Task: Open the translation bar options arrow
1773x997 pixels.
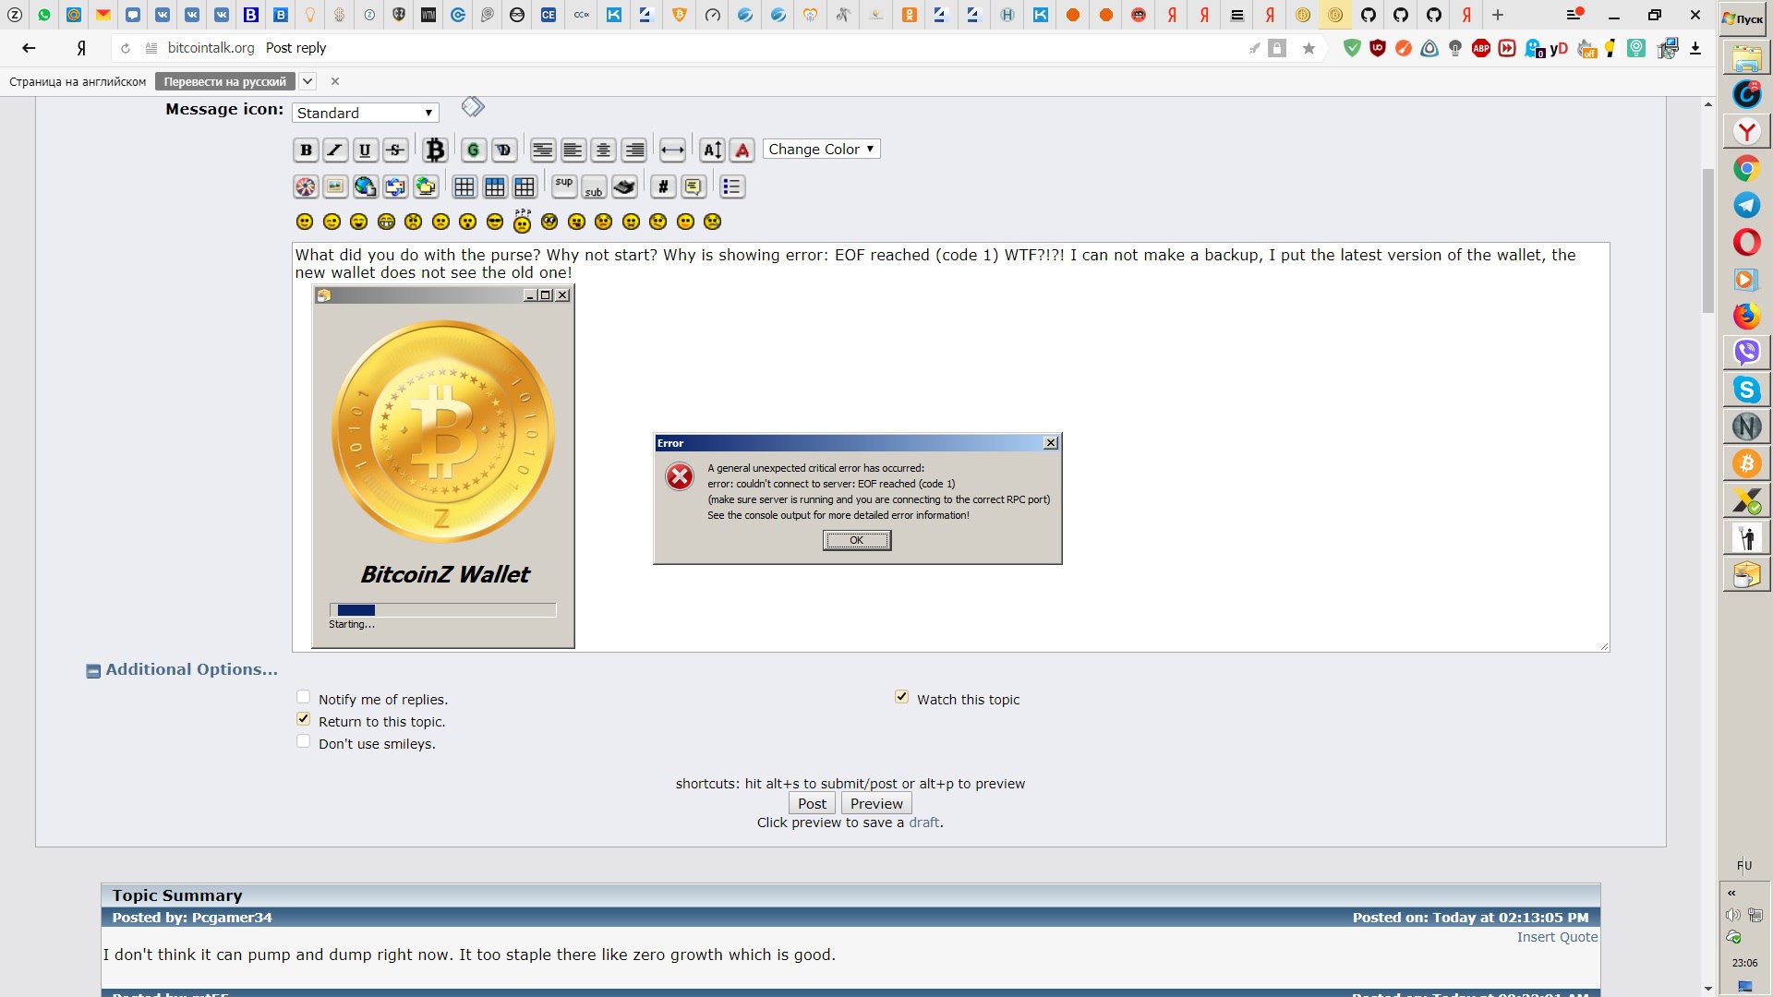Action: click(x=308, y=81)
